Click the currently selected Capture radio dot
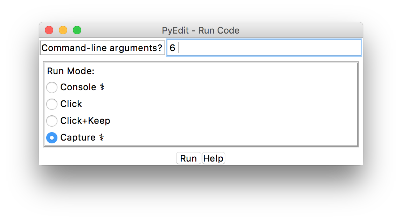Image resolution: width=402 pixels, height=221 pixels. pos(52,138)
